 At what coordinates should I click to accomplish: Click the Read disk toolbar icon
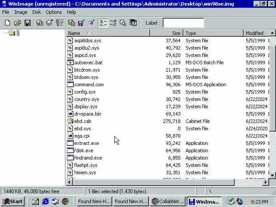[40, 23]
